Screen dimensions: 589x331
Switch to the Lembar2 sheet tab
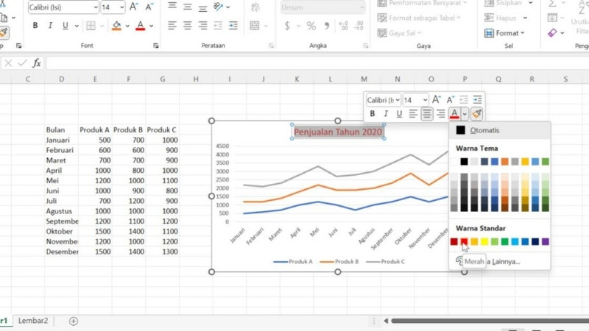tap(33, 321)
